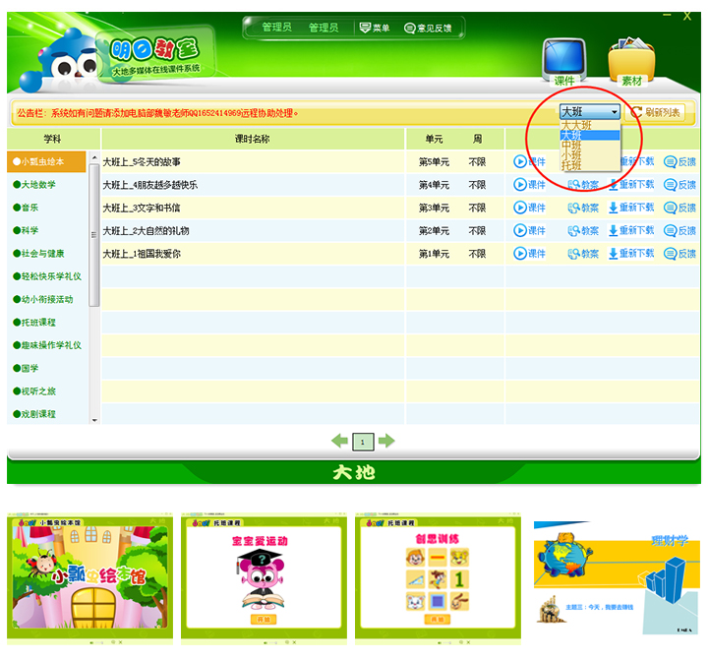708x659 pixels.
Task: Select 社会与健康 subject in sidebar
Action: pyautogui.click(x=42, y=253)
